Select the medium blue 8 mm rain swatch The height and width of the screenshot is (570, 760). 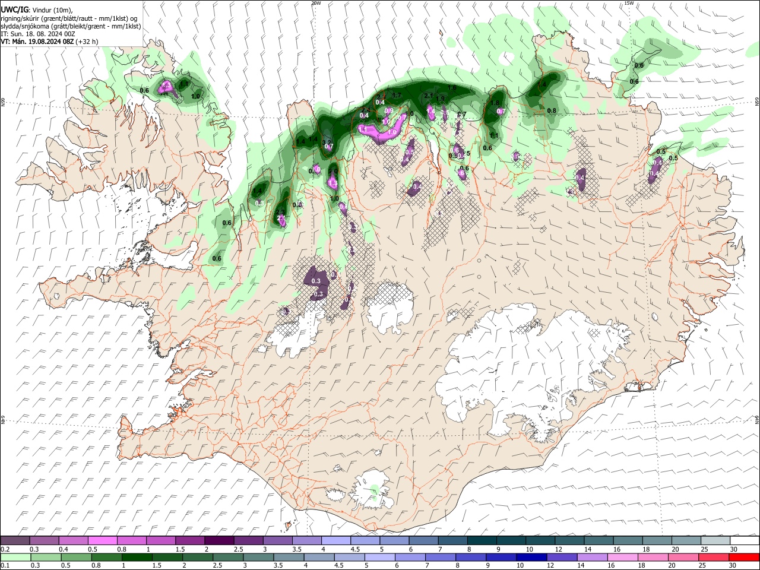(470, 558)
